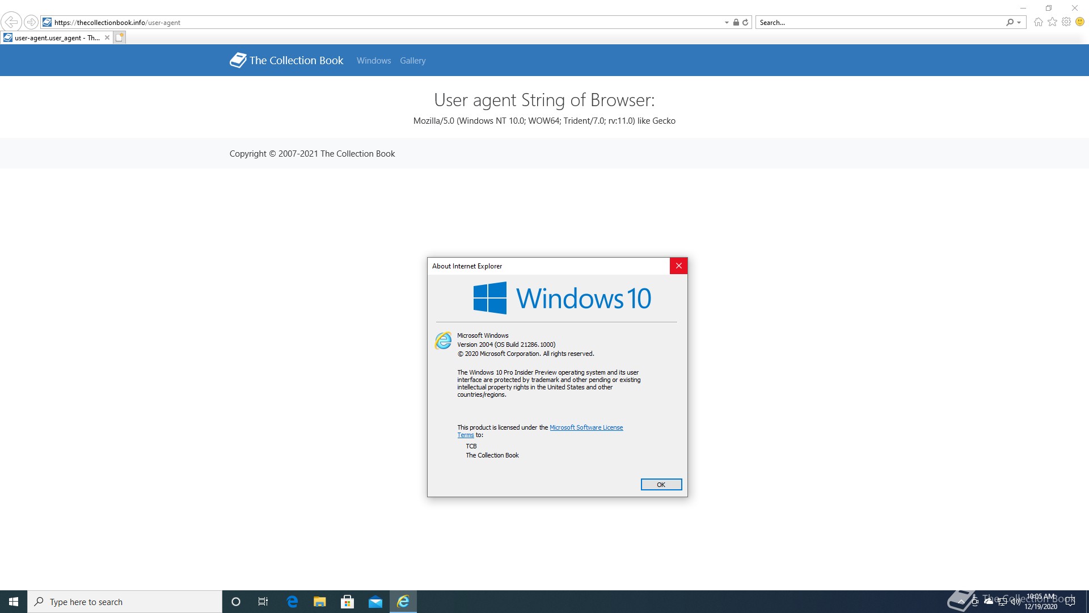Viewport: 1089px width, 613px height.
Task: Click the Copyright 2007-2021 footer text
Action: pos(312,154)
